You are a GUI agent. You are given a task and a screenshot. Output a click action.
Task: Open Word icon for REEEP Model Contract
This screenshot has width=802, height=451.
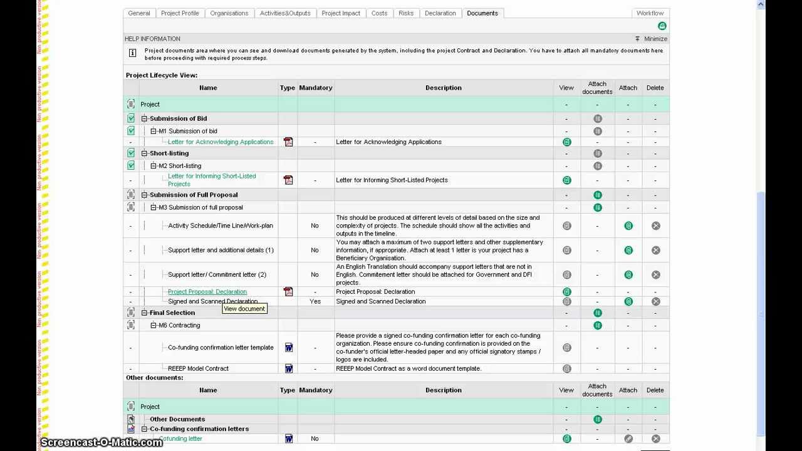click(x=289, y=369)
